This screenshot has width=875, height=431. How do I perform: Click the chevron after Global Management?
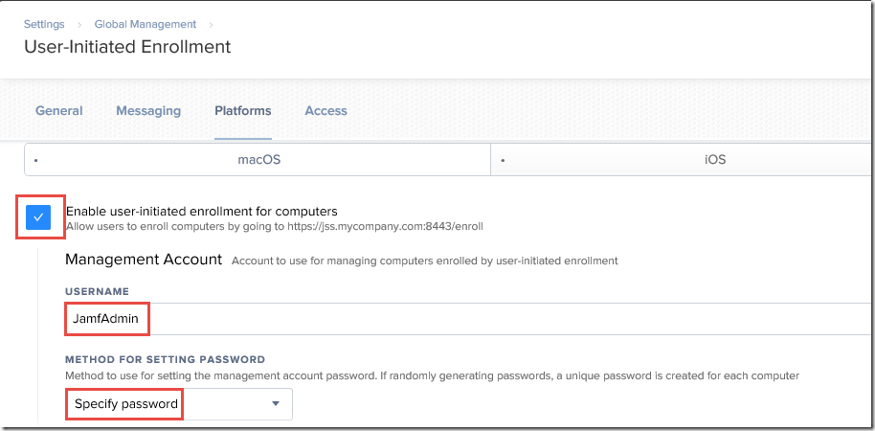coord(211,24)
